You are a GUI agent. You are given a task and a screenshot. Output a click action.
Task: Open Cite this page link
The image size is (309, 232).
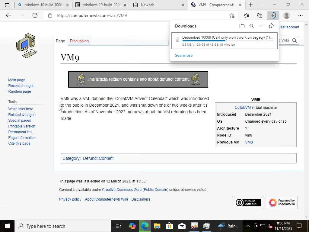pos(19,143)
